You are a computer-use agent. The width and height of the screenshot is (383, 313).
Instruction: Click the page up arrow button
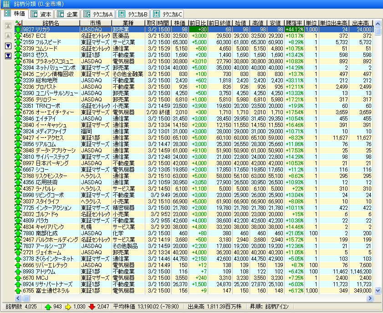[8, 35]
